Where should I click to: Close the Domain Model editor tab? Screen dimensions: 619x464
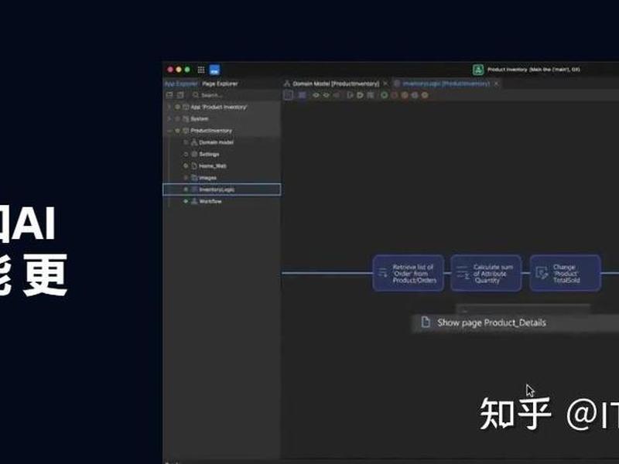coord(385,84)
